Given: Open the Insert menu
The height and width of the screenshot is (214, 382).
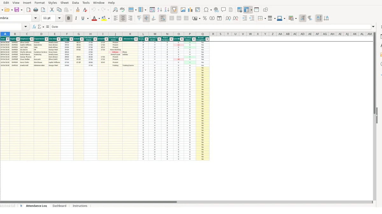Looking at the screenshot, I should pyautogui.click(x=27, y=3).
